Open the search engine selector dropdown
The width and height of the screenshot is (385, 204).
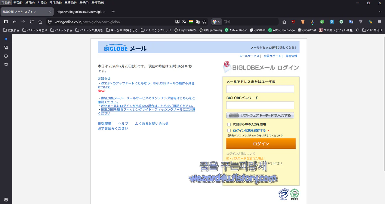[217, 22]
